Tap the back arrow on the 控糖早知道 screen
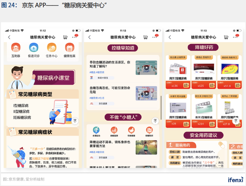The width and height of the screenshot is (246, 186). (90, 37)
